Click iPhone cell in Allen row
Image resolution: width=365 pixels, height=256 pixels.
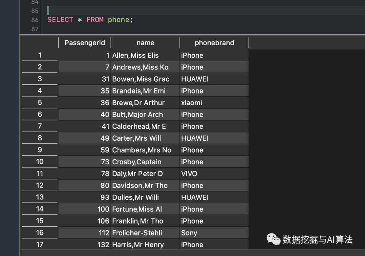pyautogui.click(x=214, y=55)
